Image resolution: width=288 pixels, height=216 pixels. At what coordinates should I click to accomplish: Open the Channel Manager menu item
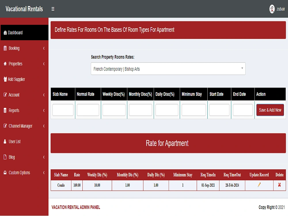24,126
